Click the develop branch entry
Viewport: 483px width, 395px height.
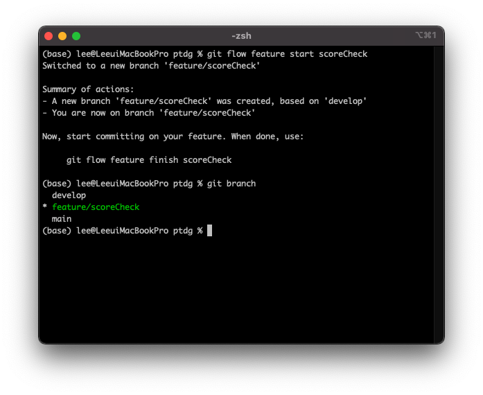pos(69,195)
